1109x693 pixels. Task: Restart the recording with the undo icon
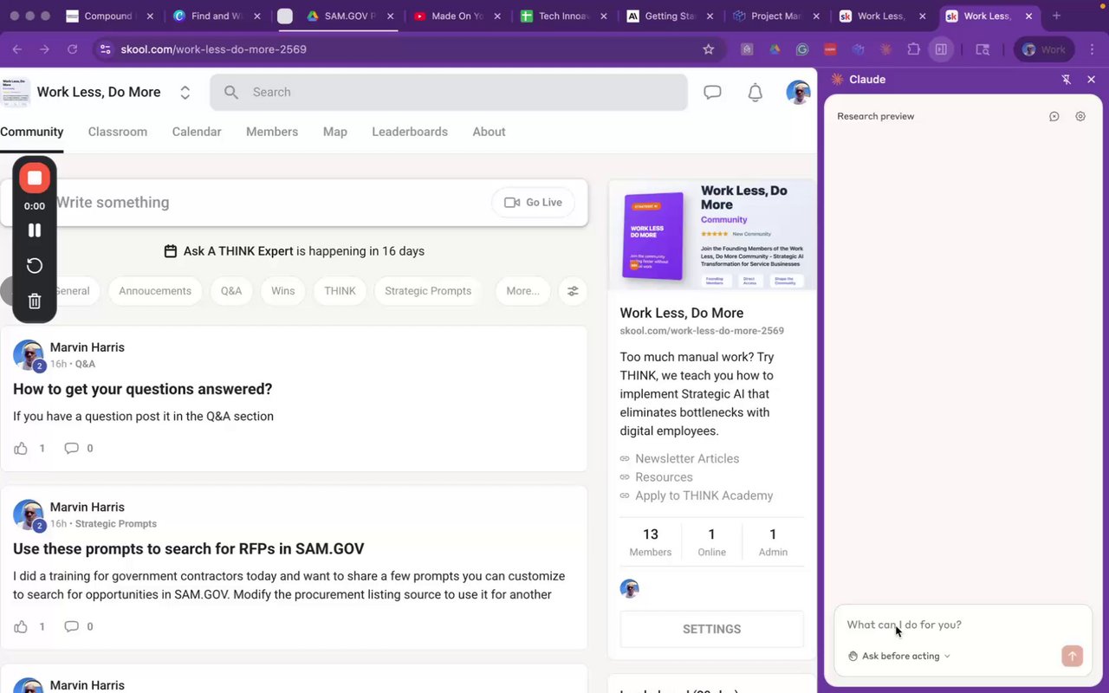35,266
